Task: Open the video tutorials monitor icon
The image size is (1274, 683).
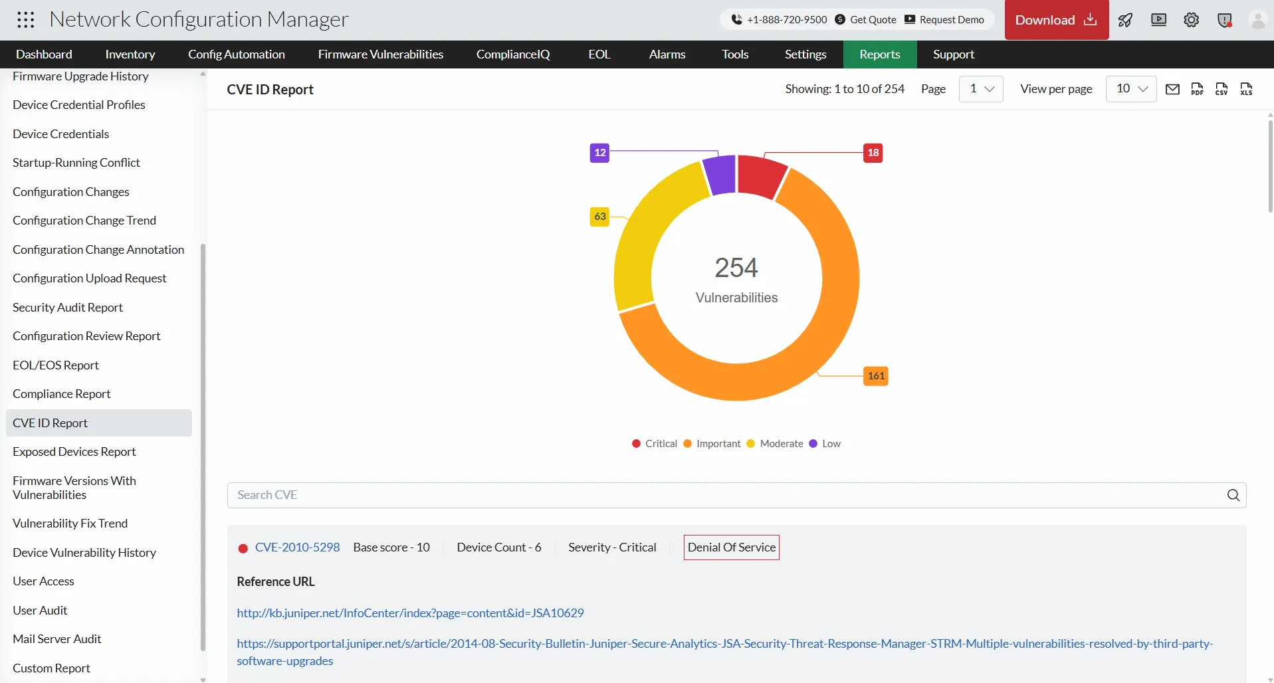Action: click(1158, 20)
